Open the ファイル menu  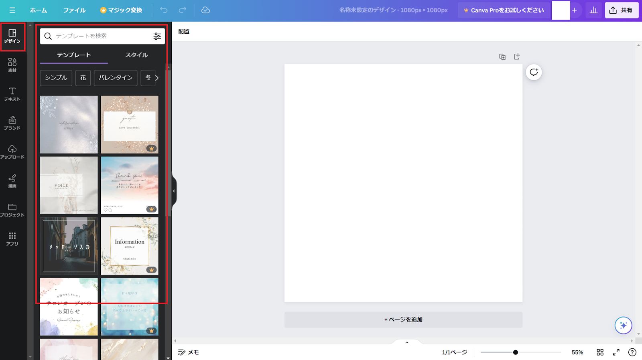pos(74,10)
